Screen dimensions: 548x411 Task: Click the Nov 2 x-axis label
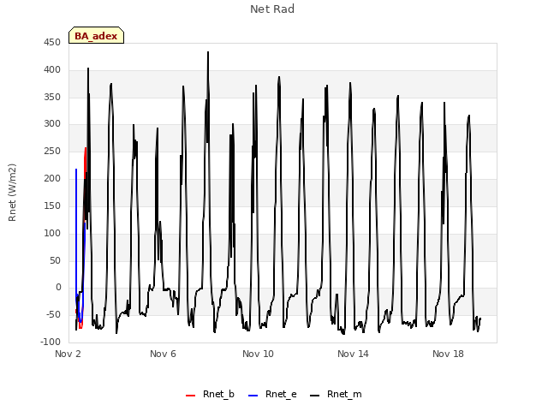(x=68, y=354)
